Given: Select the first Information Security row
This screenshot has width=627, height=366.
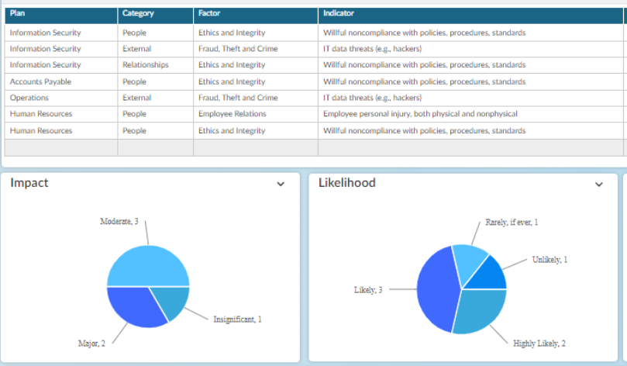Looking at the screenshot, I should pyautogui.click(x=314, y=33).
